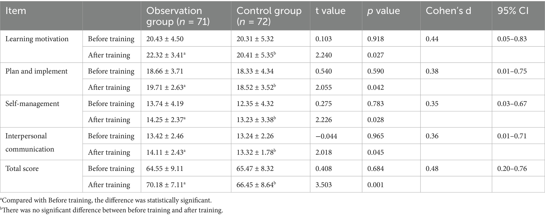545x216 pixels.
Task: Click the negative t value −0.044
Action: pyautogui.click(x=326, y=136)
